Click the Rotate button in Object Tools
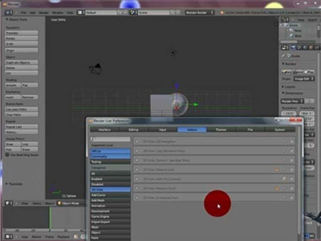This screenshot has height=241, width=321. click(x=21, y=38)
